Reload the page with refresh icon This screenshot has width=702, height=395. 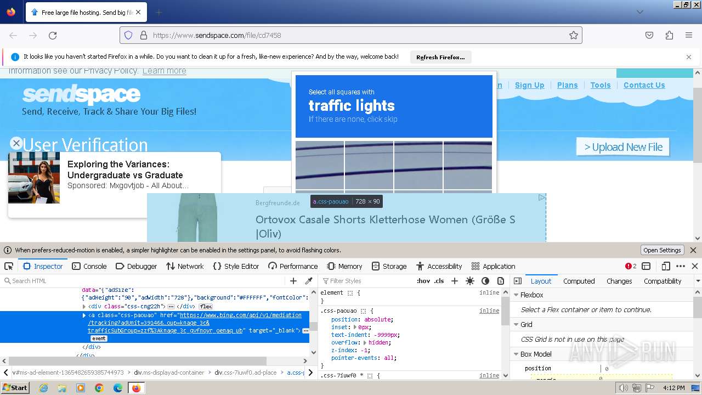(53, 35)
